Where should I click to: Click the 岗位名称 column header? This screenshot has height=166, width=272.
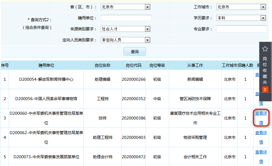pyautogui.click(x=103, y=65)
